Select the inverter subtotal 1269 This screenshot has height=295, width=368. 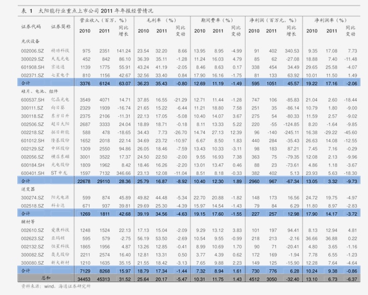85,214
